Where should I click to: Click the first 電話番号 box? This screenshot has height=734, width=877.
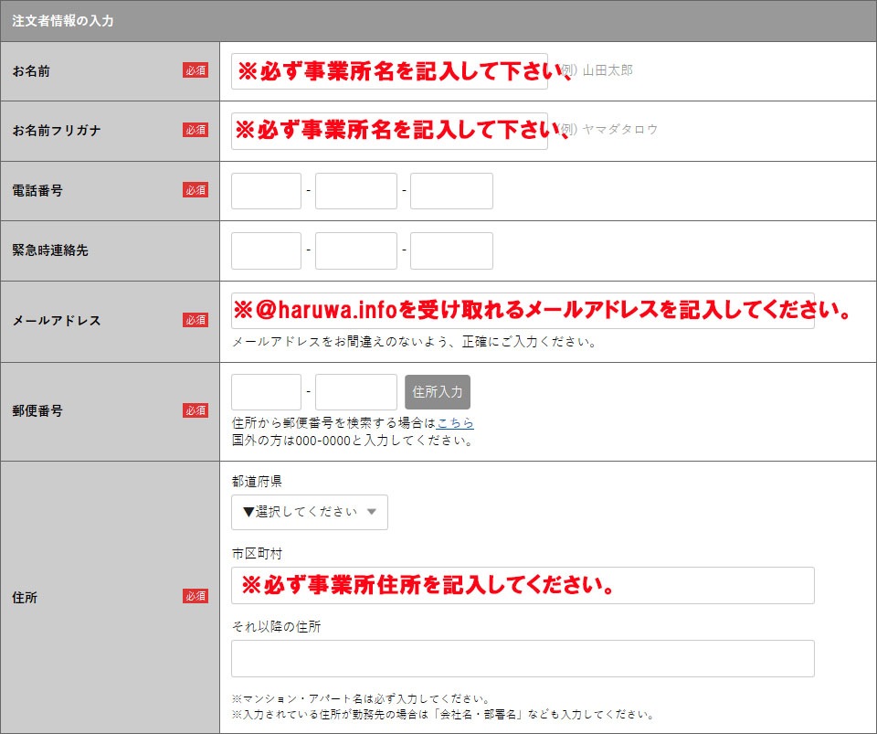(266, 191)
